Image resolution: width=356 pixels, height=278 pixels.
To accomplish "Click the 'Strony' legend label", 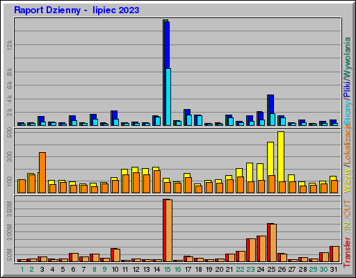I will 348,113.
